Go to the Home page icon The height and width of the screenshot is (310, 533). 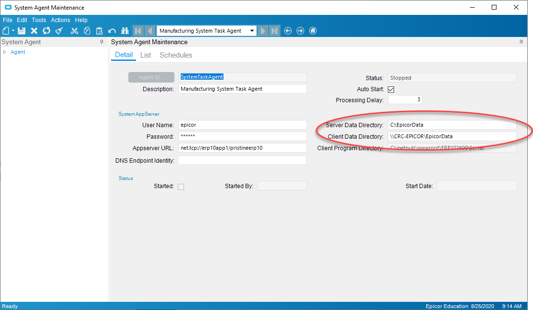pos(313,31)
